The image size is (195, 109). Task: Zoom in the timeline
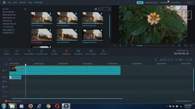(x=172, y=60)
